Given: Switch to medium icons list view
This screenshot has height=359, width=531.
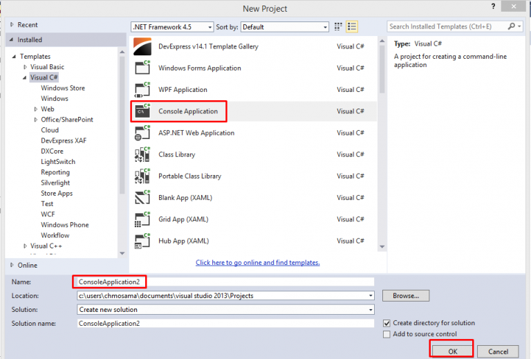Looking at the screenshot, I should pyautogui.click(x=352, y=27).
